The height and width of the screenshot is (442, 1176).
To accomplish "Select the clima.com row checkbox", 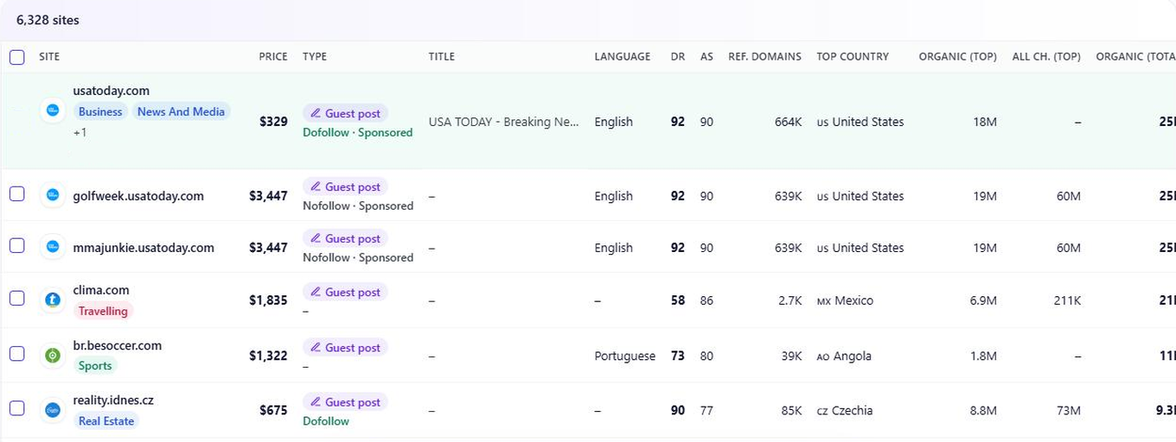I will pyautogui.click(x=17, y=298).
